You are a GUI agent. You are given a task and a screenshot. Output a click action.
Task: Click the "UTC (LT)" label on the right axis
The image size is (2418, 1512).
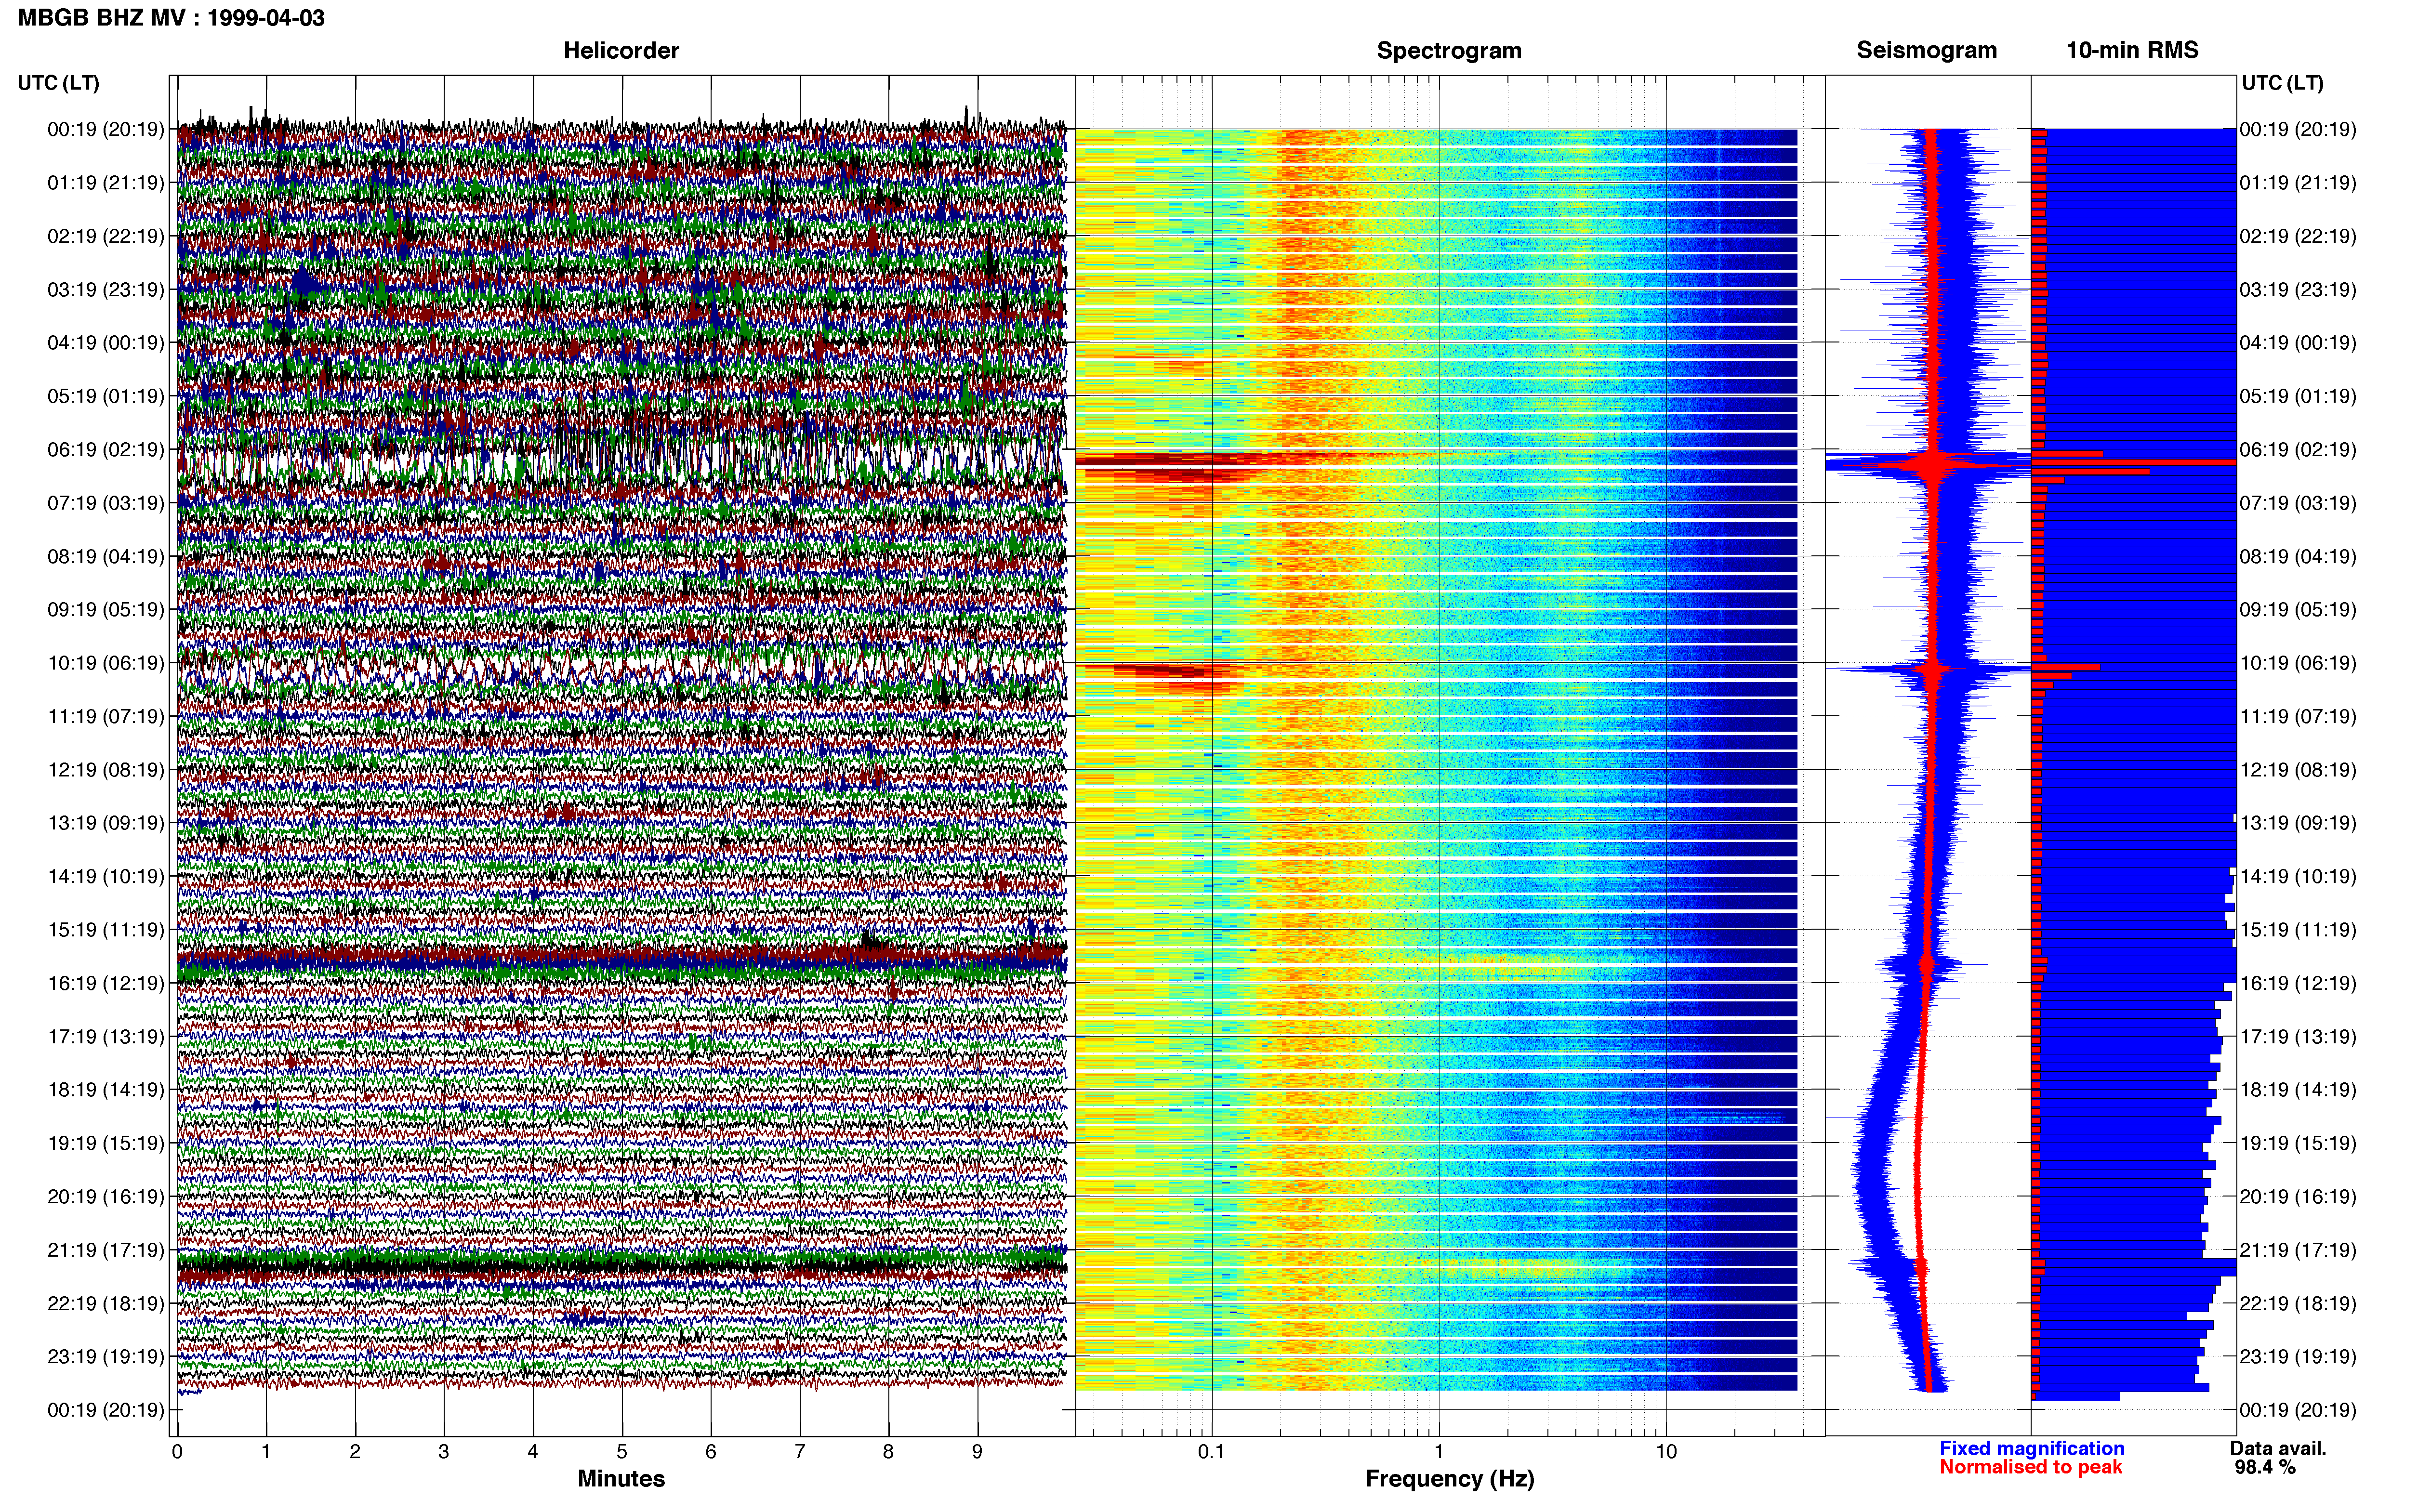click(2282, 83)
